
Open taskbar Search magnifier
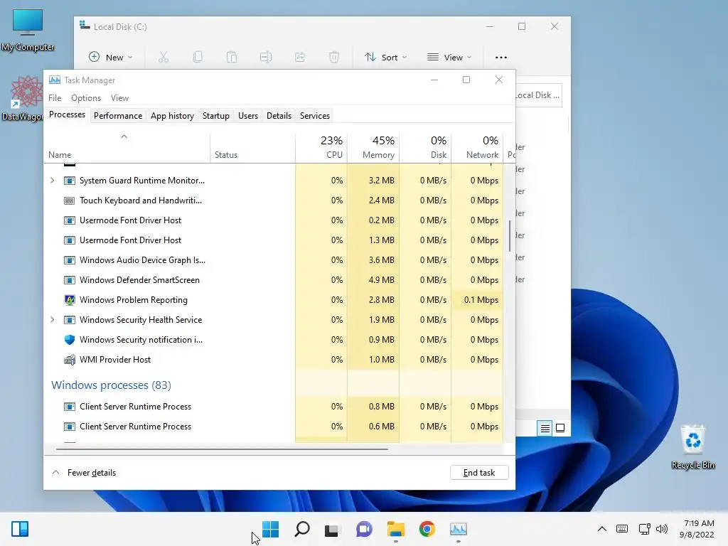point(301,529)
